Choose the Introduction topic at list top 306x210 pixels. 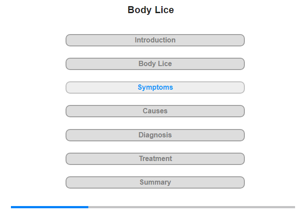click(155, 40)
